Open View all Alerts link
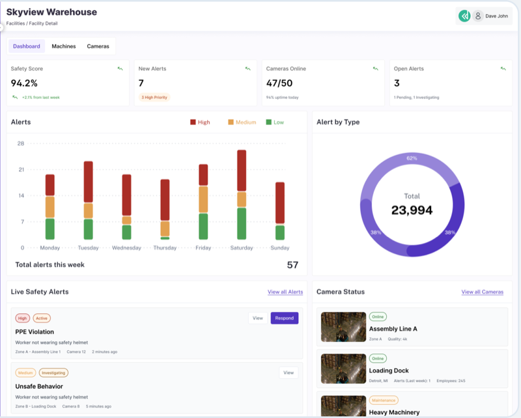Screen dimensions: 521x418 284,292
